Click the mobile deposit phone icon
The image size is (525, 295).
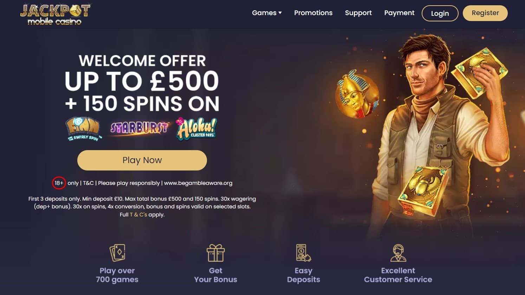click(x=304, y=253)
